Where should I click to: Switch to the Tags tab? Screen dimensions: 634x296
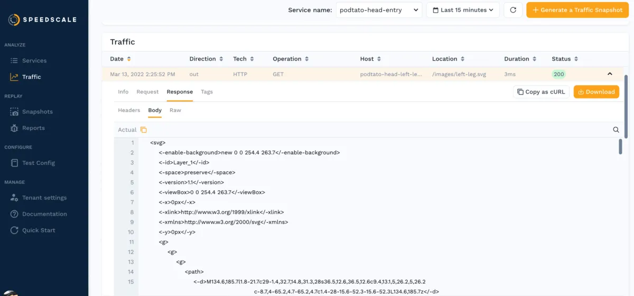(207, 92)
